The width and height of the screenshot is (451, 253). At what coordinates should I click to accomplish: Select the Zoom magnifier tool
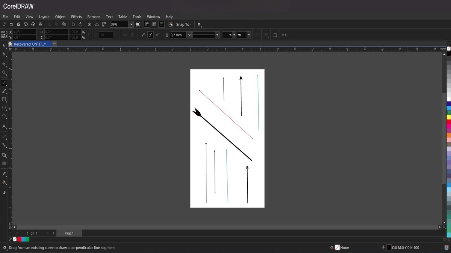click(4, 73)
